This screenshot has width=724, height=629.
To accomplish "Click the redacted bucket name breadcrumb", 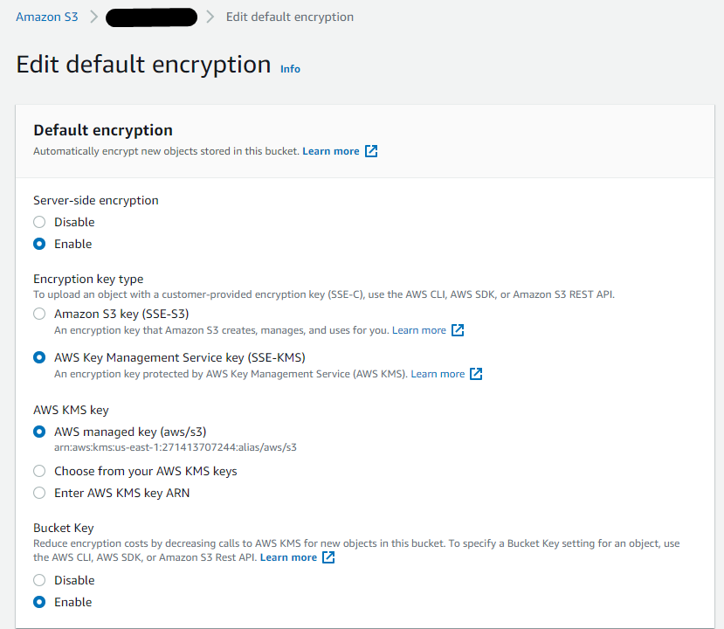I will pyautogui.click(x=151, y=17).
